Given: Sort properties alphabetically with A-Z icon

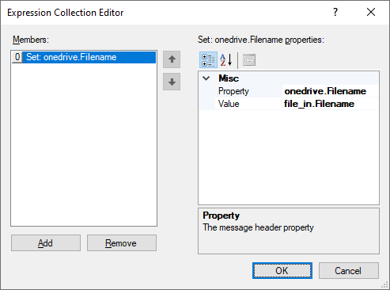Looking at the screenshot, I should [226, 60].
